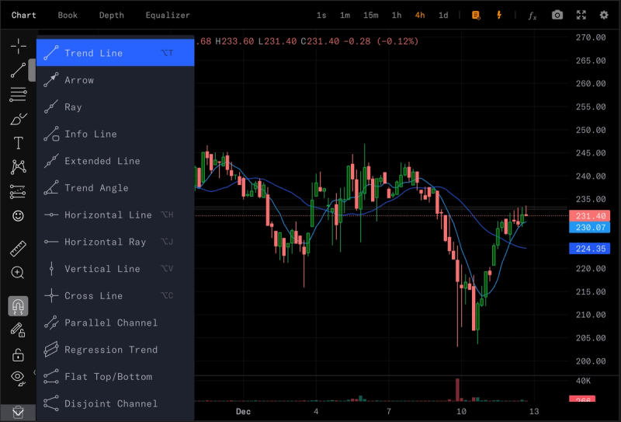Enter fullscreen chart mode
Screen dimensions: 621x422
pyautogui.click(x=581, y=15)
